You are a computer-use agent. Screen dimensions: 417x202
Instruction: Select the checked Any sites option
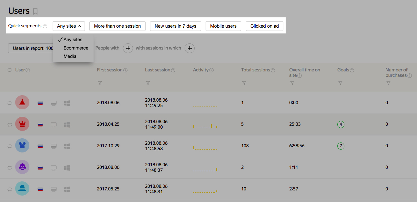coord(73,40)
